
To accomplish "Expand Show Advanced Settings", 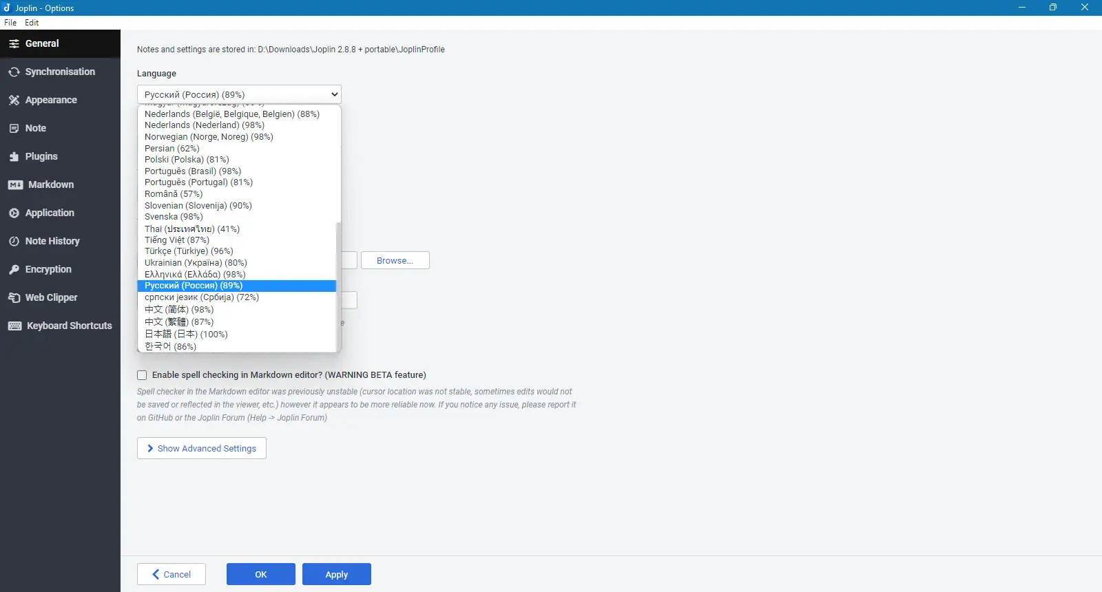I will pyautogui.click(x=202, y=448).
